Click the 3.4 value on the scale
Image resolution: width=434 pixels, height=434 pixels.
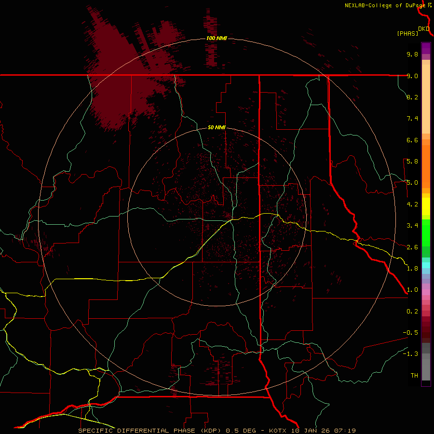(412, 226)
